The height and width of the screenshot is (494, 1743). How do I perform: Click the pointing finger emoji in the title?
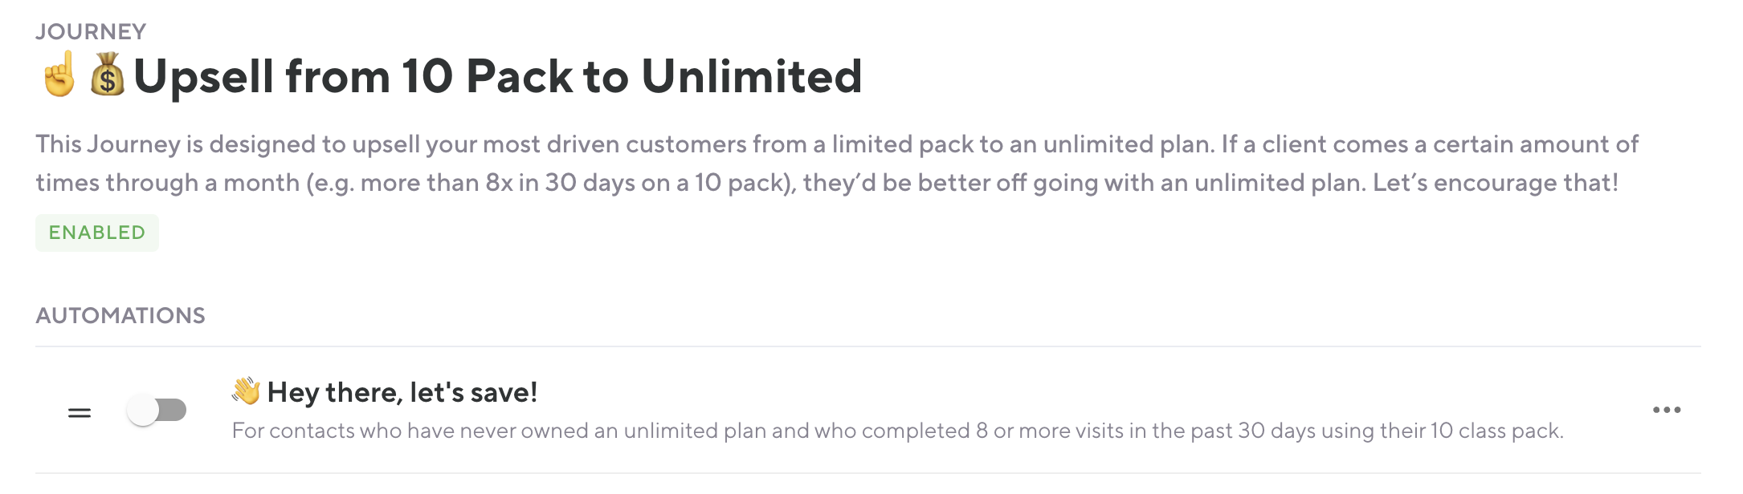tap(59, 75)
